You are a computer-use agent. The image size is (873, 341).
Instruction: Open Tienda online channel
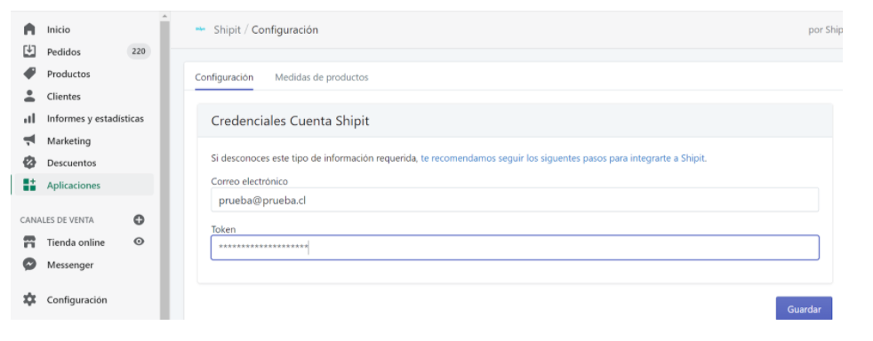pyautogui.click(x=76, y=242)
